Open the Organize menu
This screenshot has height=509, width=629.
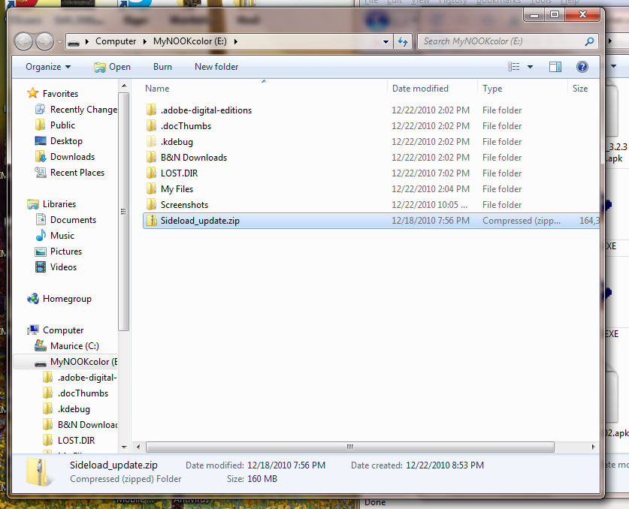point(48,67)
